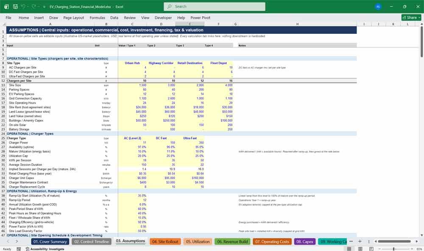Click the zoom out minus button

coord(379,248)
